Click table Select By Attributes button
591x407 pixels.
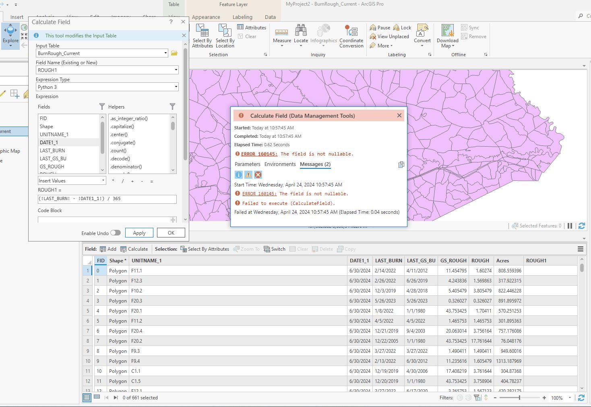[205, 249]
